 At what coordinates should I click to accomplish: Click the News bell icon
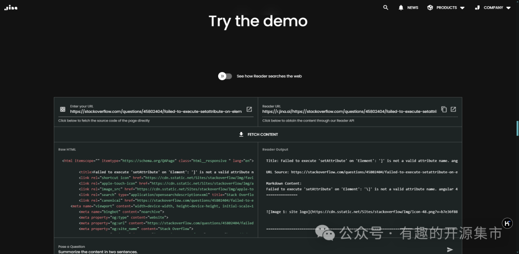tap(401, 8)
